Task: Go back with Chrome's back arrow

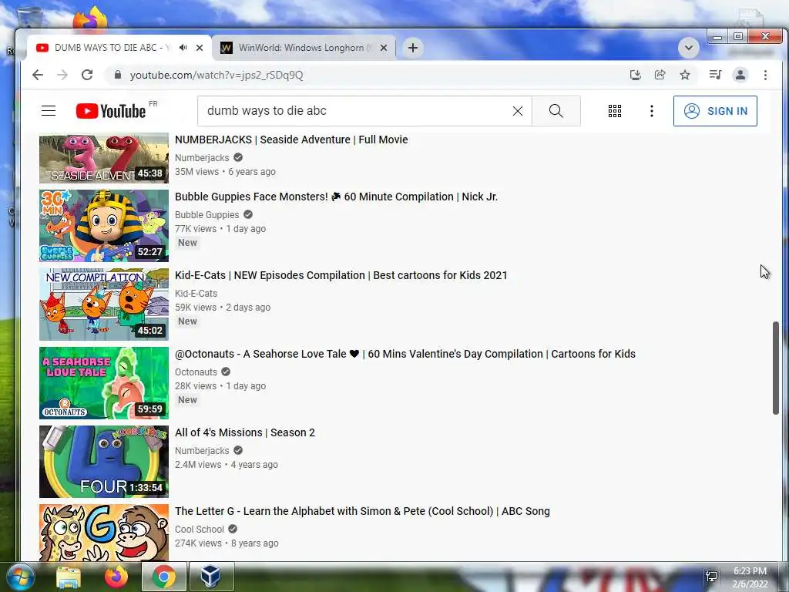Action: point(38,75)
